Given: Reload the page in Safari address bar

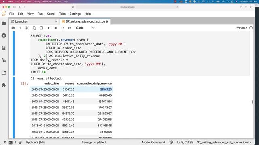Looking at the screenshot, I should coord(177,7).
